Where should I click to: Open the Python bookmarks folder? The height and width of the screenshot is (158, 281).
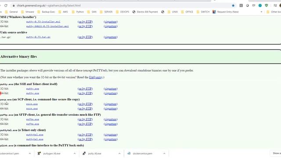click(78, 12)
